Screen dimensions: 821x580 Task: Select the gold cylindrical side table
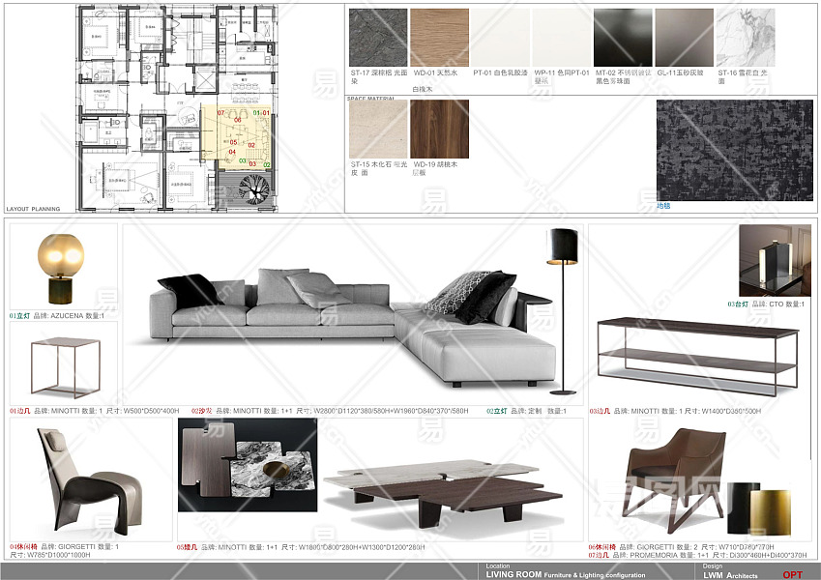[x=771, y=512]
